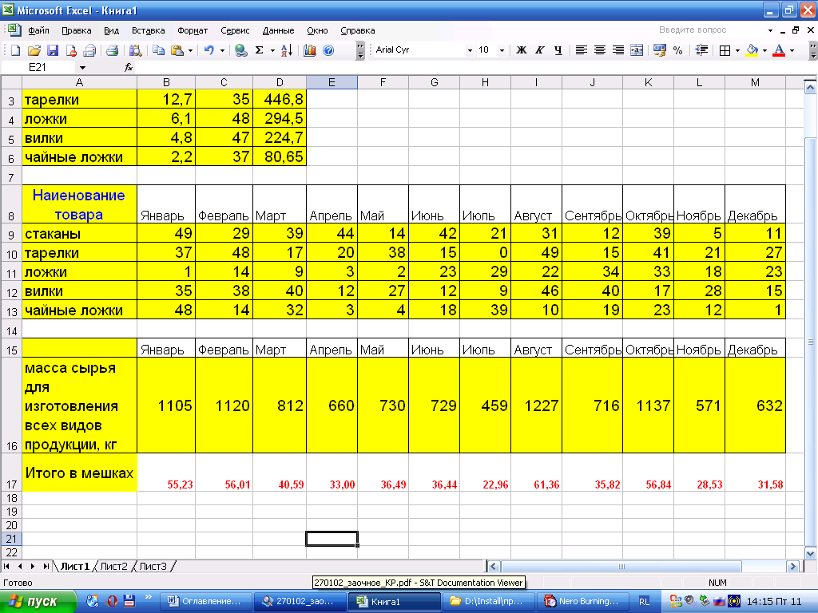Open the Name Box dropdown arrow
The image size is (818, 613).
[82, 68]
